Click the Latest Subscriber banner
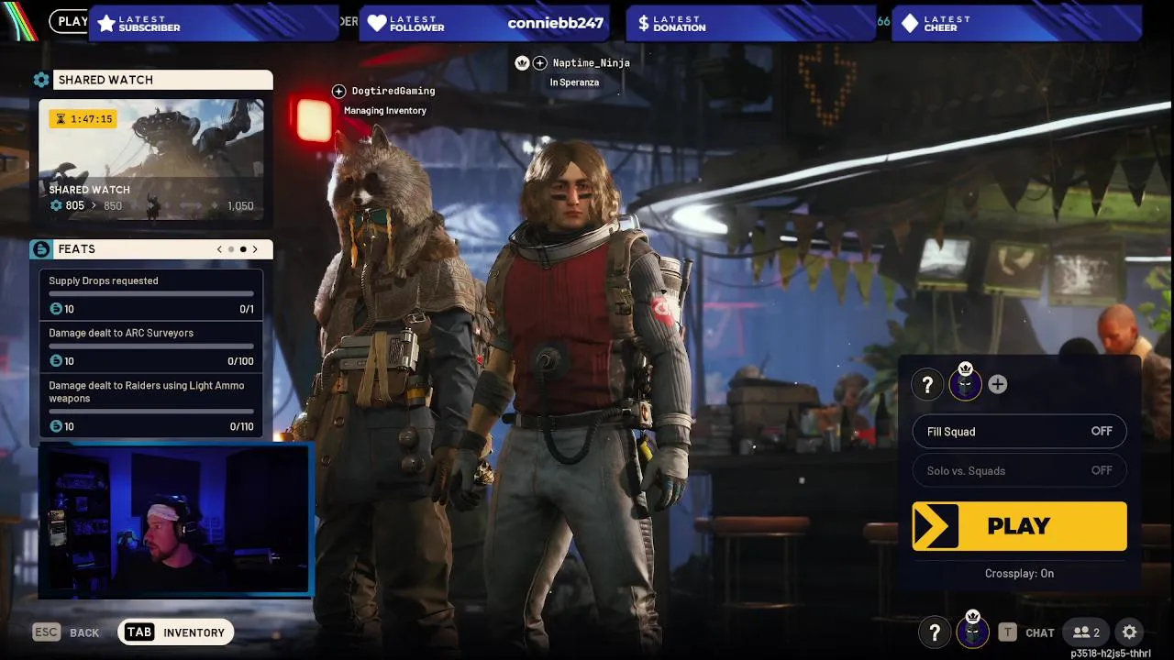Viewport: 1174px width, 660px height. point(215,22)
